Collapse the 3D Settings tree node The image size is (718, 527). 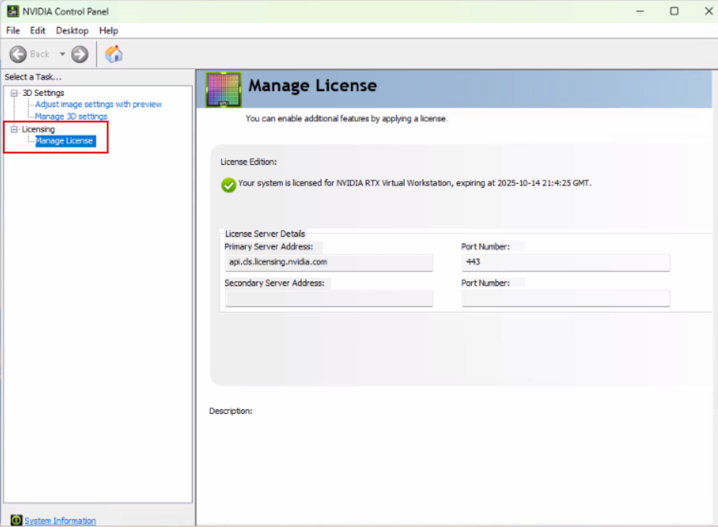pos(14,93)
